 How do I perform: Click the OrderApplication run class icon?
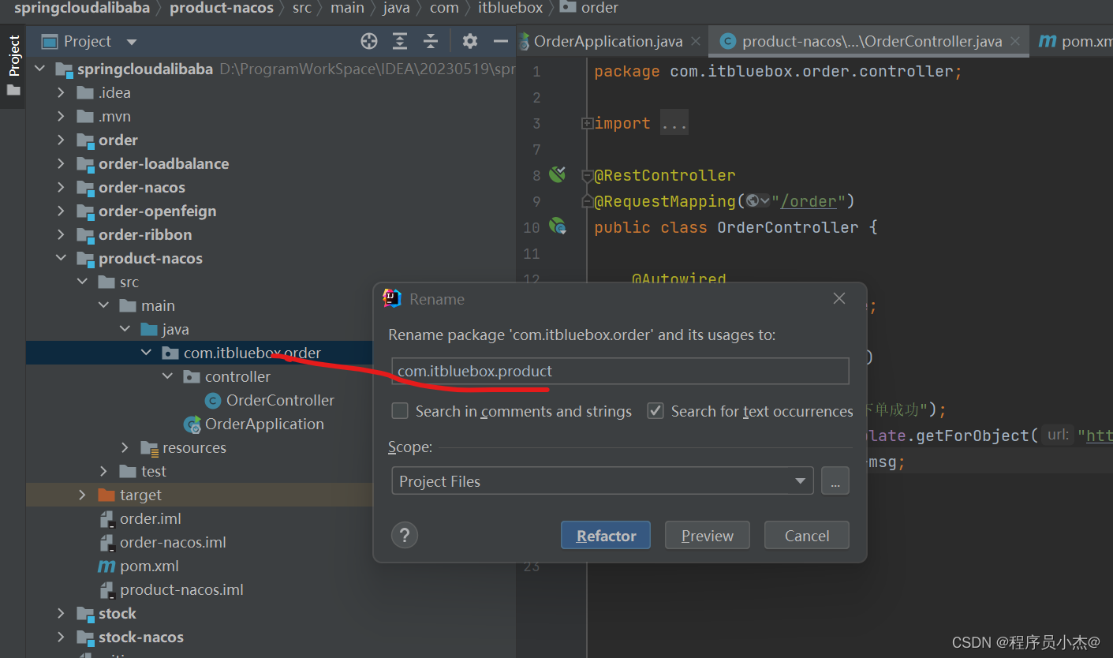(x=192, y=424)
